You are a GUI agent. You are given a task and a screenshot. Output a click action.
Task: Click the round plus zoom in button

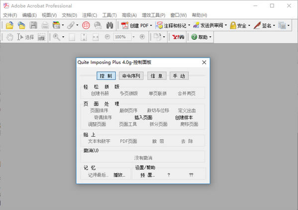click(142, 37)
